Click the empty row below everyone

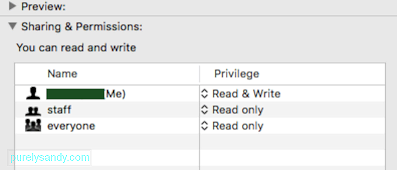coord(200,142)
